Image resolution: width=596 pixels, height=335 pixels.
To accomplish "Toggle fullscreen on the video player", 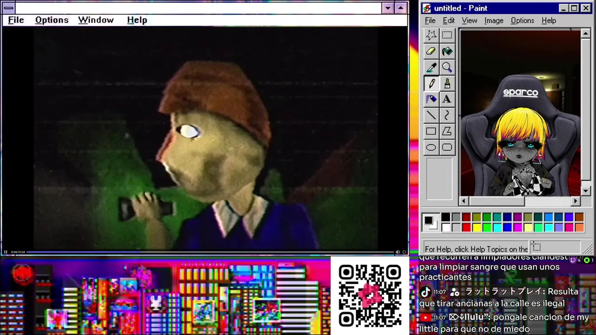I will click(404, 252).
